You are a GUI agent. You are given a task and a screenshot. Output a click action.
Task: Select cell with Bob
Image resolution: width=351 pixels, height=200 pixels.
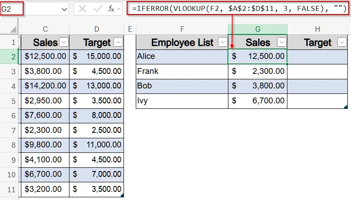coord(182,86)
